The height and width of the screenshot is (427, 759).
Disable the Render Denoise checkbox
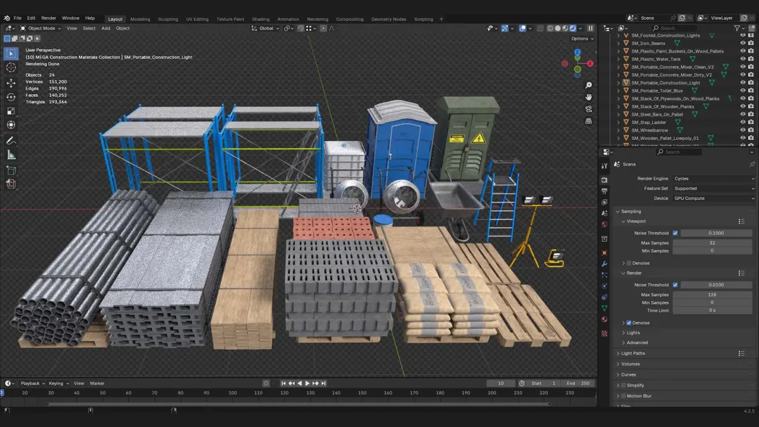click(628, 323)
